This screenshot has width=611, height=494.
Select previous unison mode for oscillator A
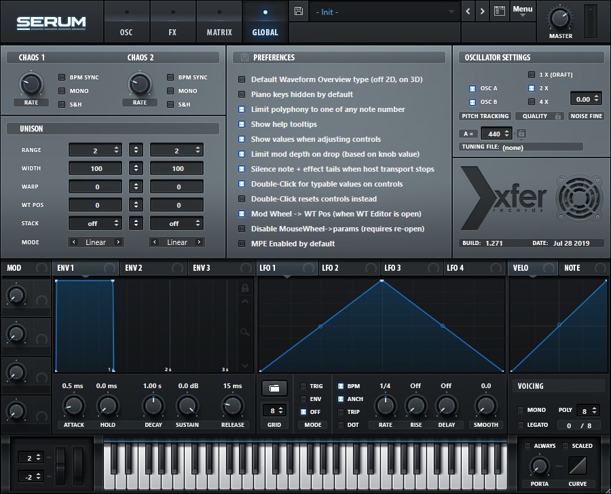[73, 242]
